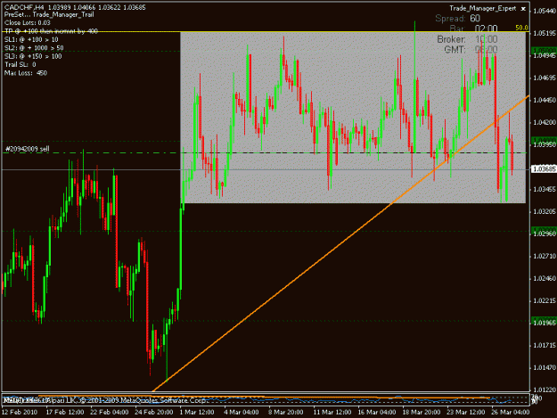
Task: Click the 1.01220 price axis label
Action: tap(544, 389)
